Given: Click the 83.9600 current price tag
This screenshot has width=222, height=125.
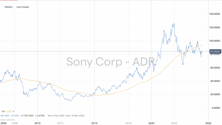Looking at the screenshot, I should coord(215,51).
